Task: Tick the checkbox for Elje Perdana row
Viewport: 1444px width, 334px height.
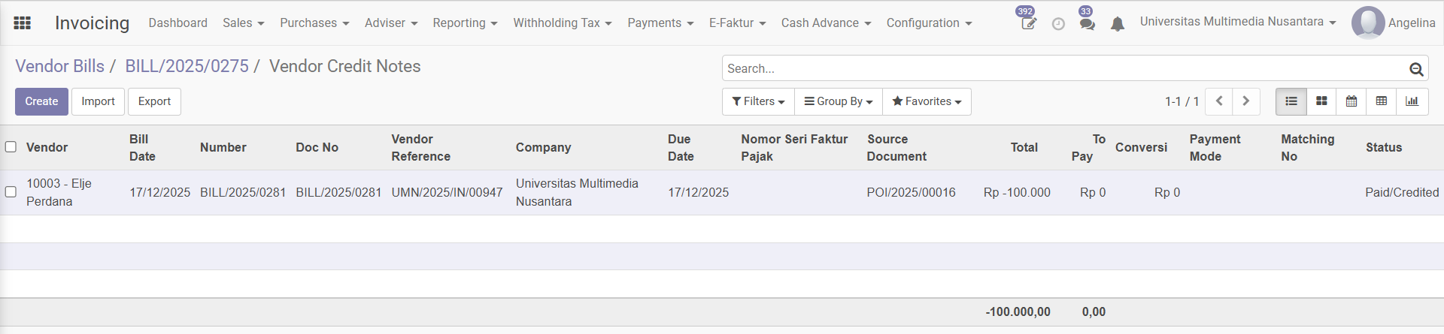Action: pos(11,192)
